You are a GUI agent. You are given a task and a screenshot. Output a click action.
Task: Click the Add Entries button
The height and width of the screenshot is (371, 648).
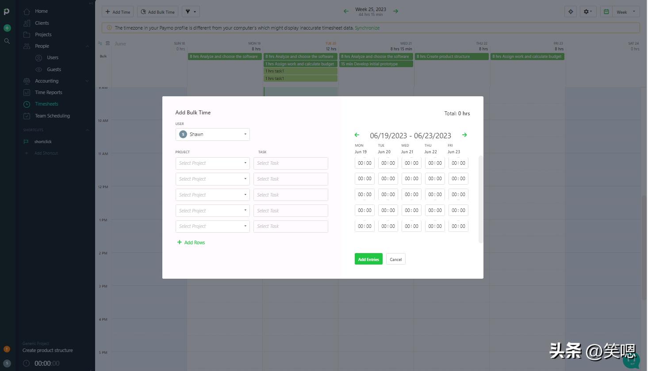click(368, 259)
